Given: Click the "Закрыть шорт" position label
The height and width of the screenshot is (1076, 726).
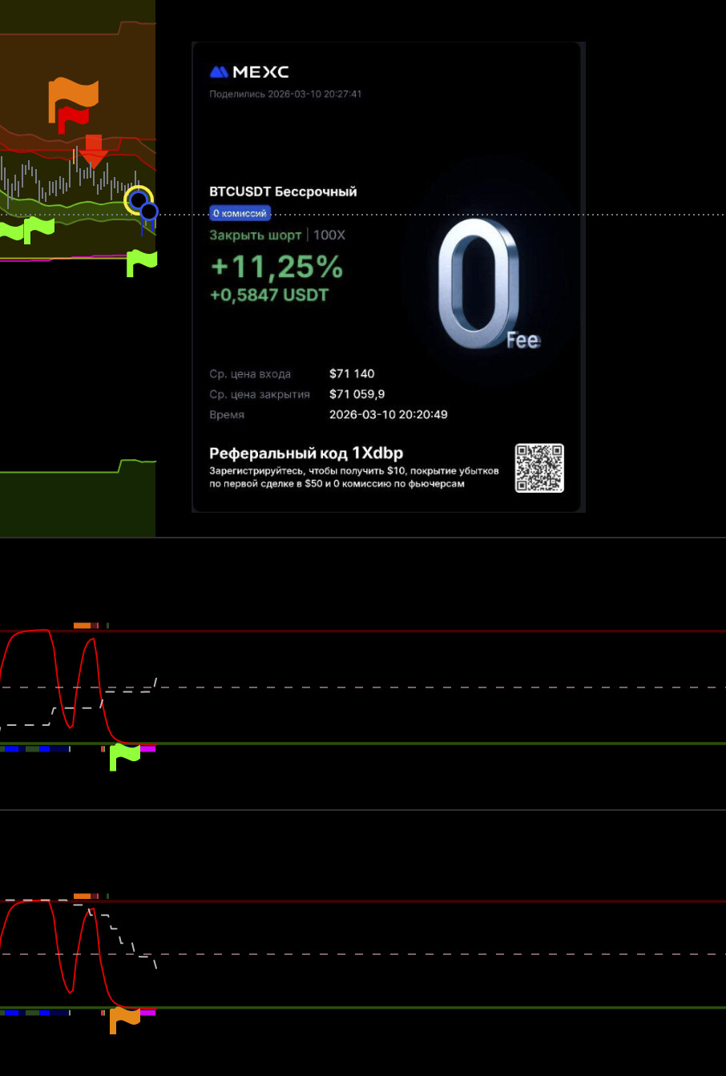Looking at the screenshot, I should tap(255, 235).
